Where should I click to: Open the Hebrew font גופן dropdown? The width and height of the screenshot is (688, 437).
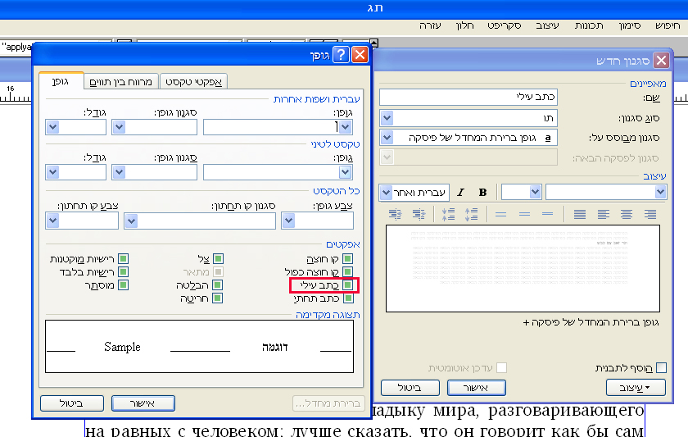346,127
